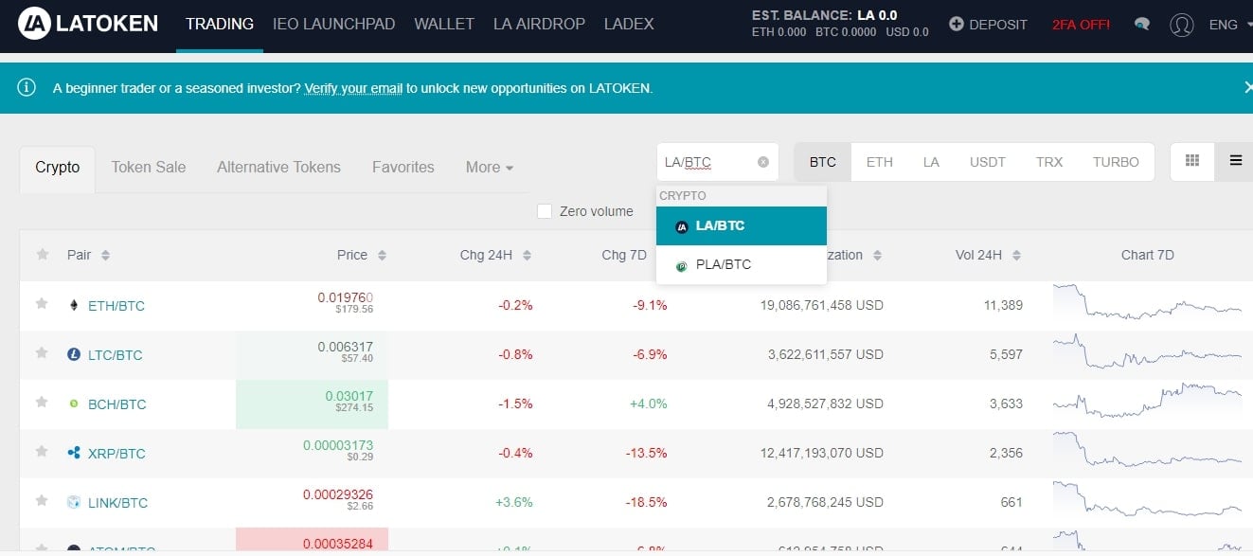Open XRP/BTC trading pair
The width and height of the screenshot is (1253, 556).
click(x=116, y=454)
